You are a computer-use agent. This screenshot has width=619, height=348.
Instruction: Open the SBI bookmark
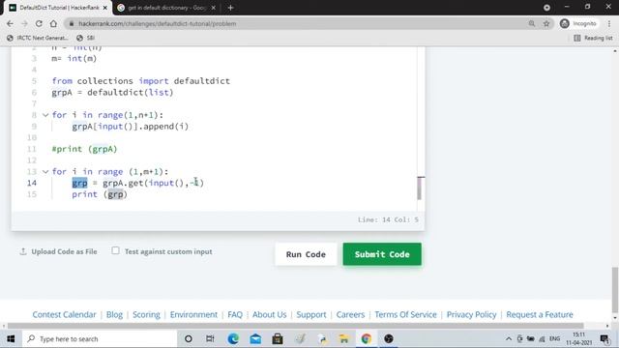[86, 38]
